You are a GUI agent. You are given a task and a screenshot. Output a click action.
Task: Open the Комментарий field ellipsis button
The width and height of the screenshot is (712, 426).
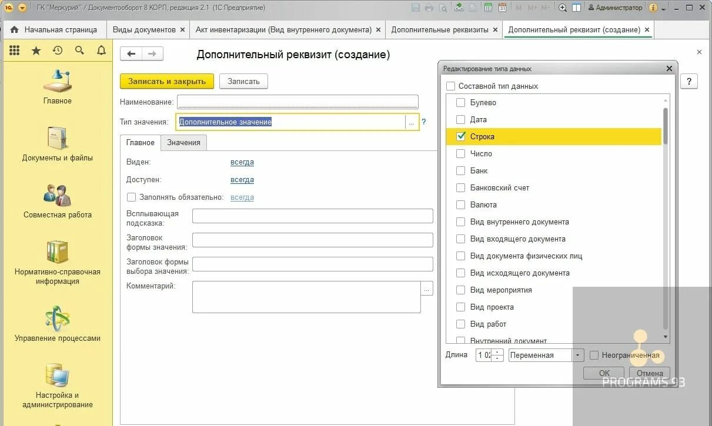[427, 289]
